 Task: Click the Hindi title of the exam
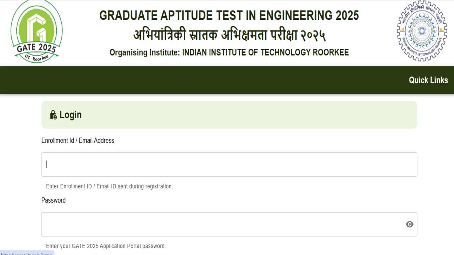pyautogui.click(x=229, y=35)
